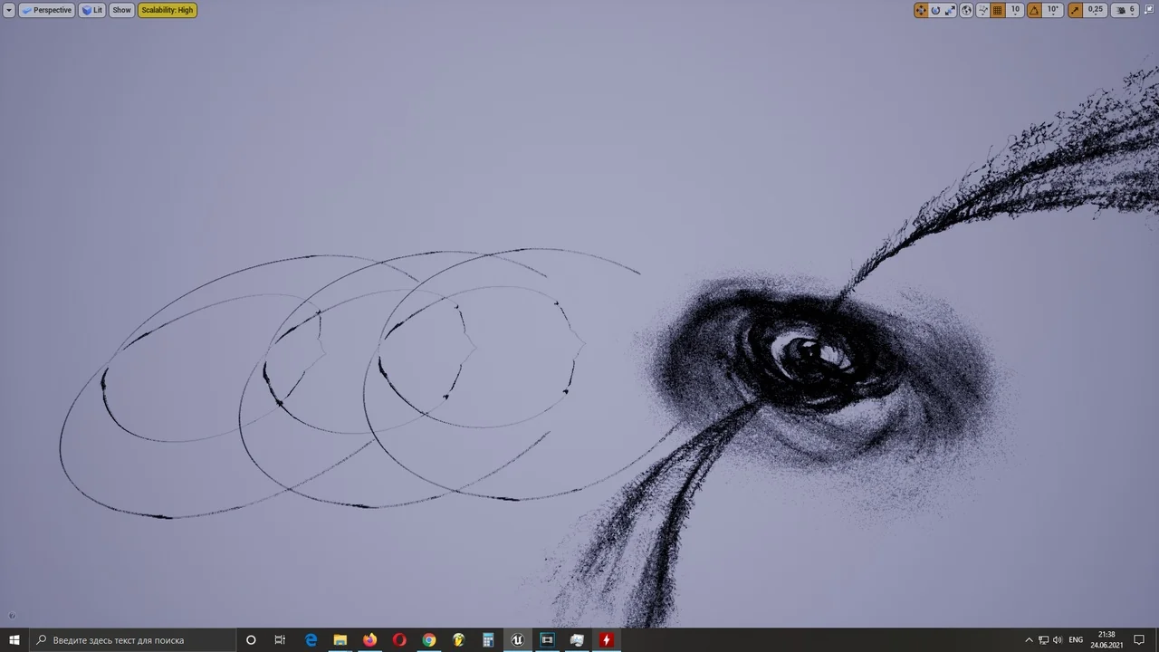Click the Windows taskbar search field

(x=131, y=640)
